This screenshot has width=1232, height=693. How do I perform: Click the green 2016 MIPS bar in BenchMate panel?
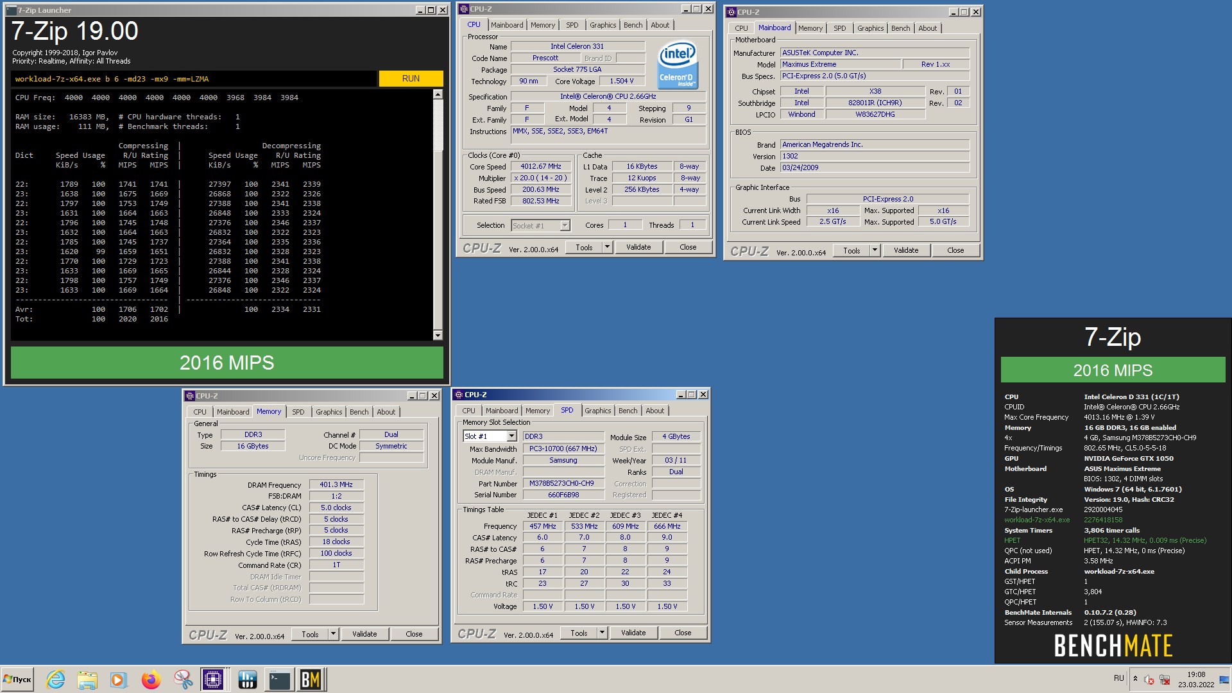click(x=1113, y=370)
